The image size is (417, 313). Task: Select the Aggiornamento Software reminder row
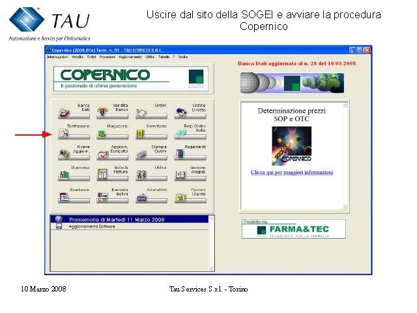pos(130,226)
